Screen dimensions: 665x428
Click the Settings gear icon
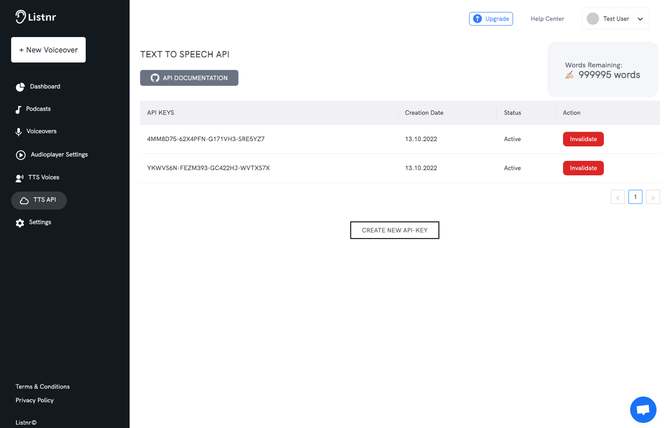pos(20,223)
